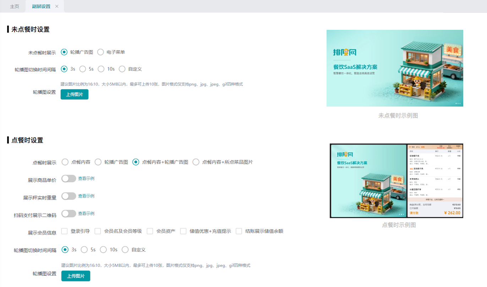The image size is (487, 287).
Task: Turn on 扫码支付展示二维码 switch
Action: click(x=69, y=213)
